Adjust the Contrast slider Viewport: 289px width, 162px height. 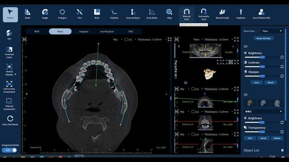[x=262, y=67]
